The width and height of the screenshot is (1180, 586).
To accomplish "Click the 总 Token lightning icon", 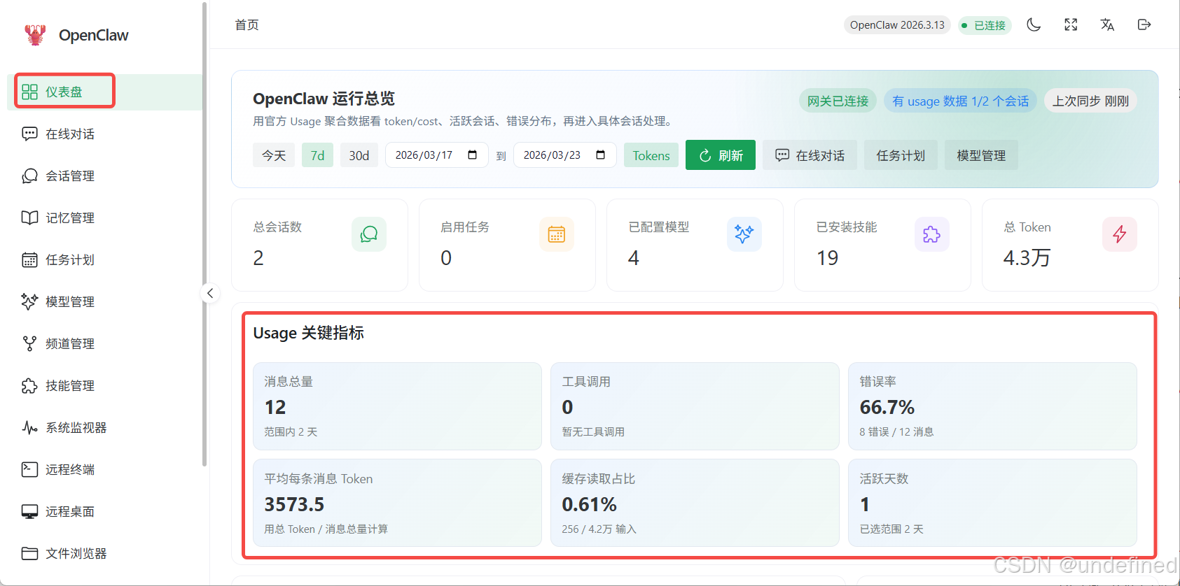I will click(x=1120, y=234).
